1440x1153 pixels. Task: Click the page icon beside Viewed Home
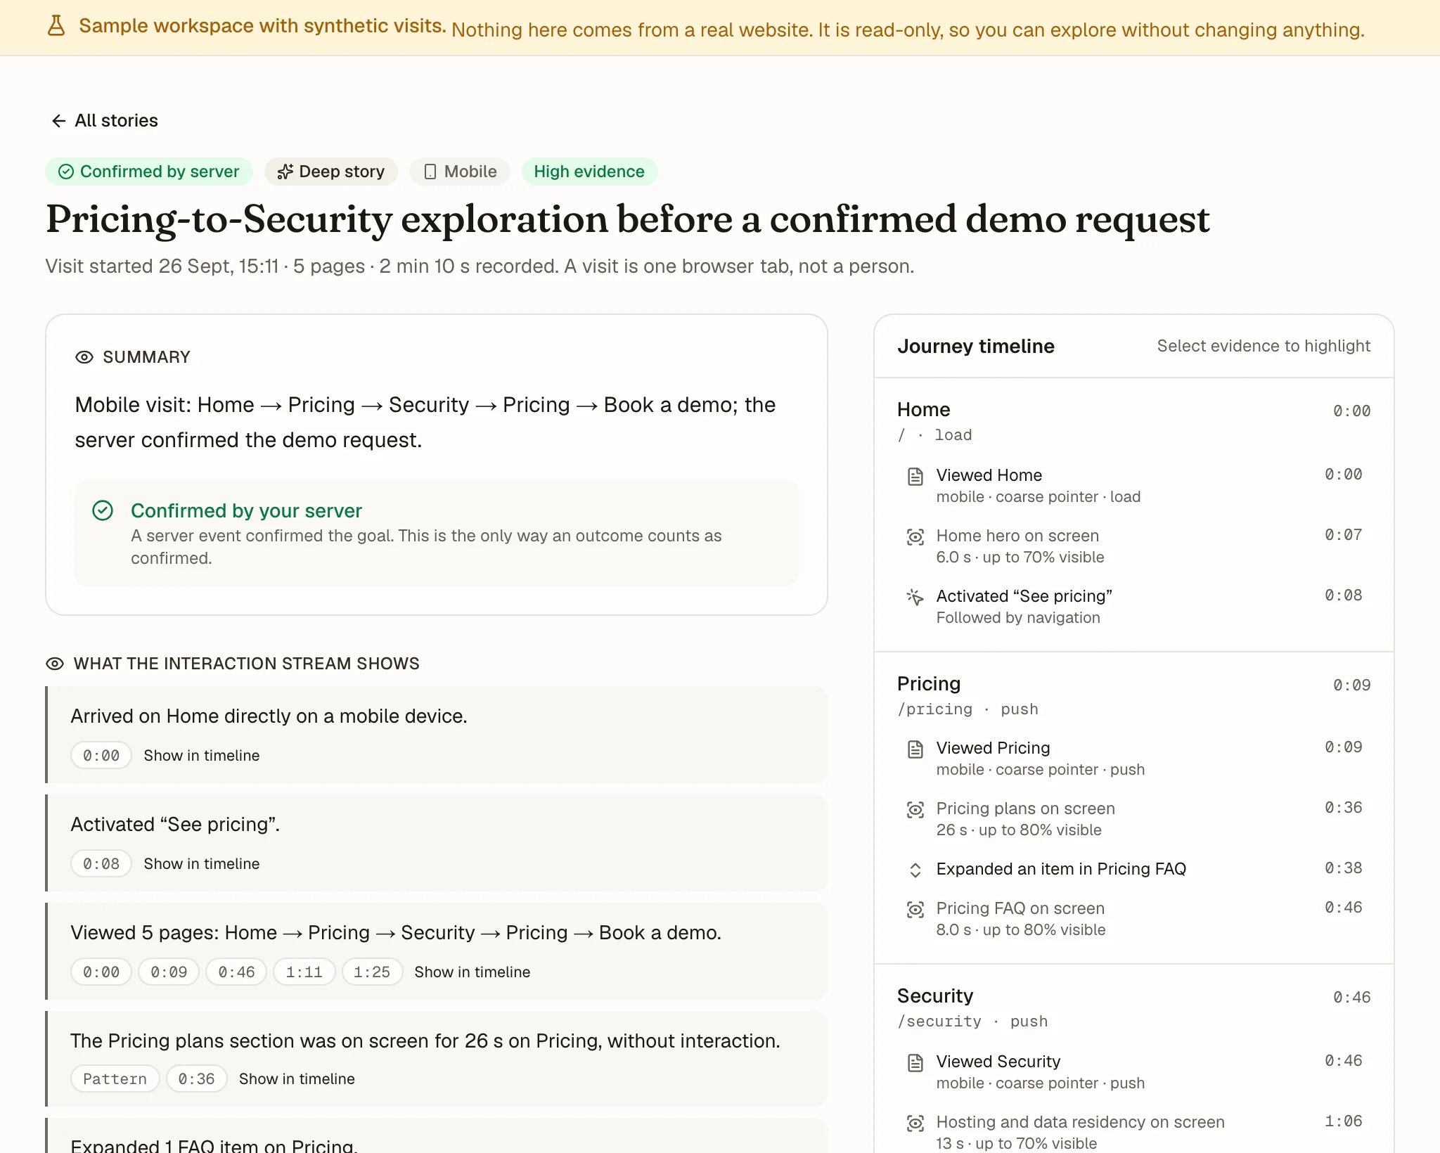[x=915, y=477]
